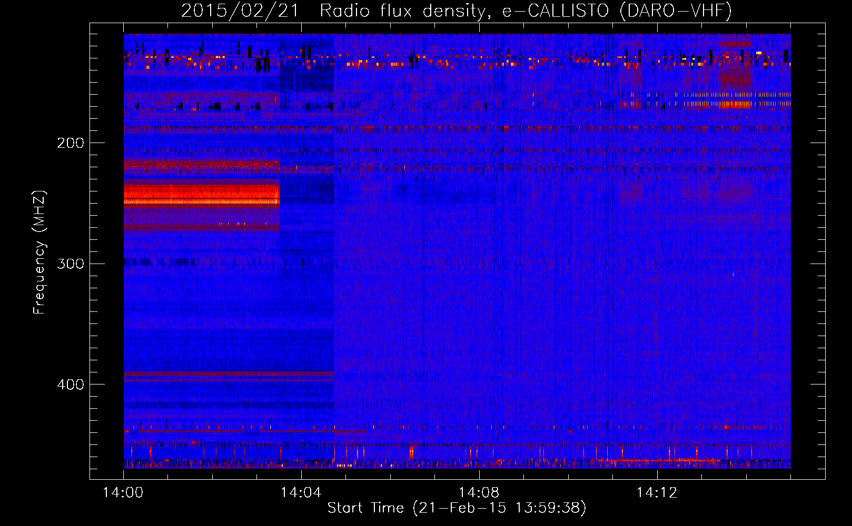Click the 14:12 time tick label
852x526 pixels.
point(657,493)
